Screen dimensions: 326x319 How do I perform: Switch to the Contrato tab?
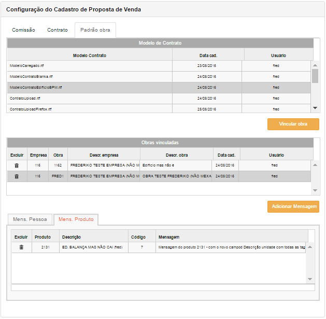tap(58, 30)
